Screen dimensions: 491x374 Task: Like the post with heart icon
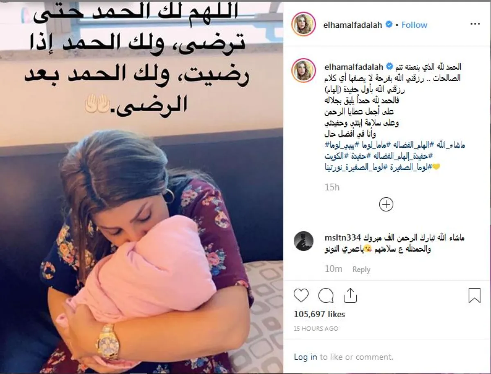click(x=301, y=295)
